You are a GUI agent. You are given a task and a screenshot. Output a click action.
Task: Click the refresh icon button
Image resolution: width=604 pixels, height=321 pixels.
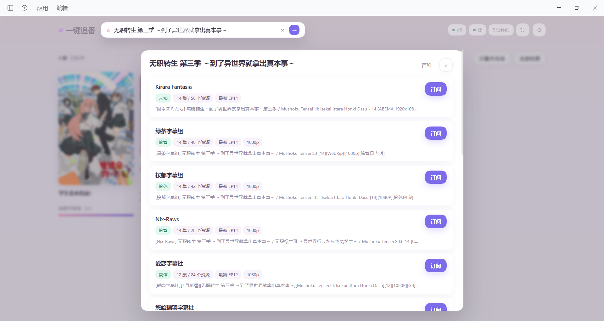(x=523, y=30)
